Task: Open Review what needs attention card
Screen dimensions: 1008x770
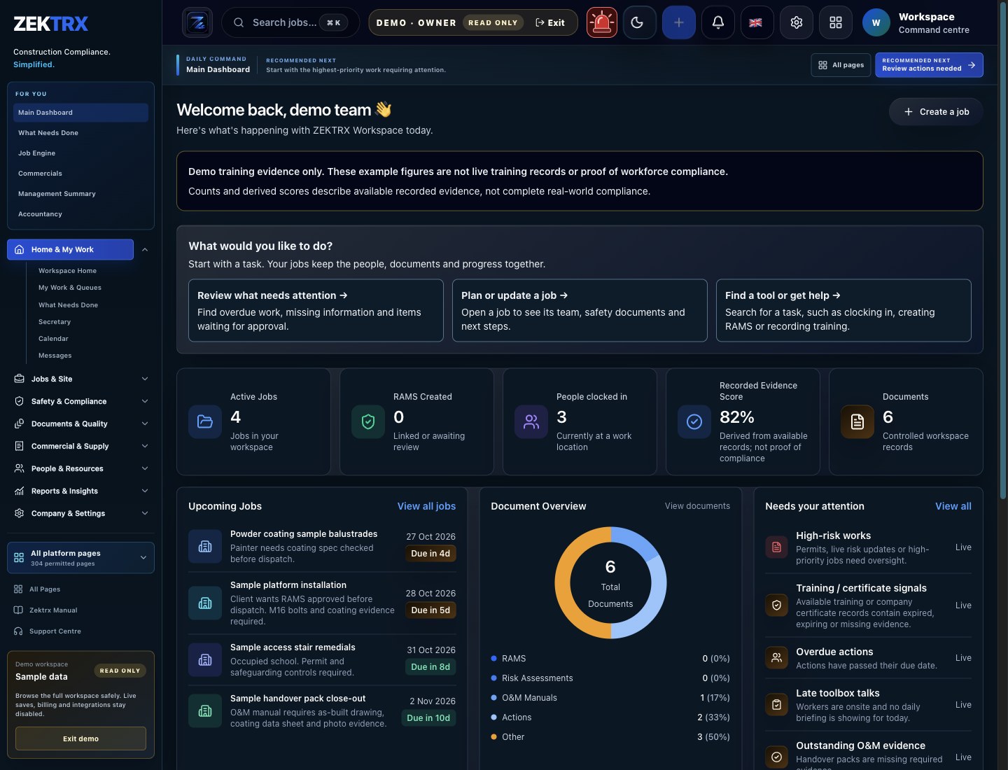Action: (x=316, y=310)
